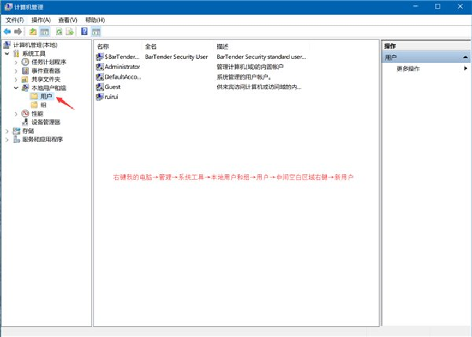
Task: Open Help via the blue question mark icon
Action: 85,32
